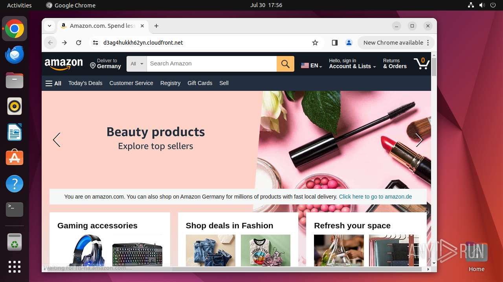Open Today's Deals
The width and height of the screenshot is (503, 282).
(x=85, y=83)
